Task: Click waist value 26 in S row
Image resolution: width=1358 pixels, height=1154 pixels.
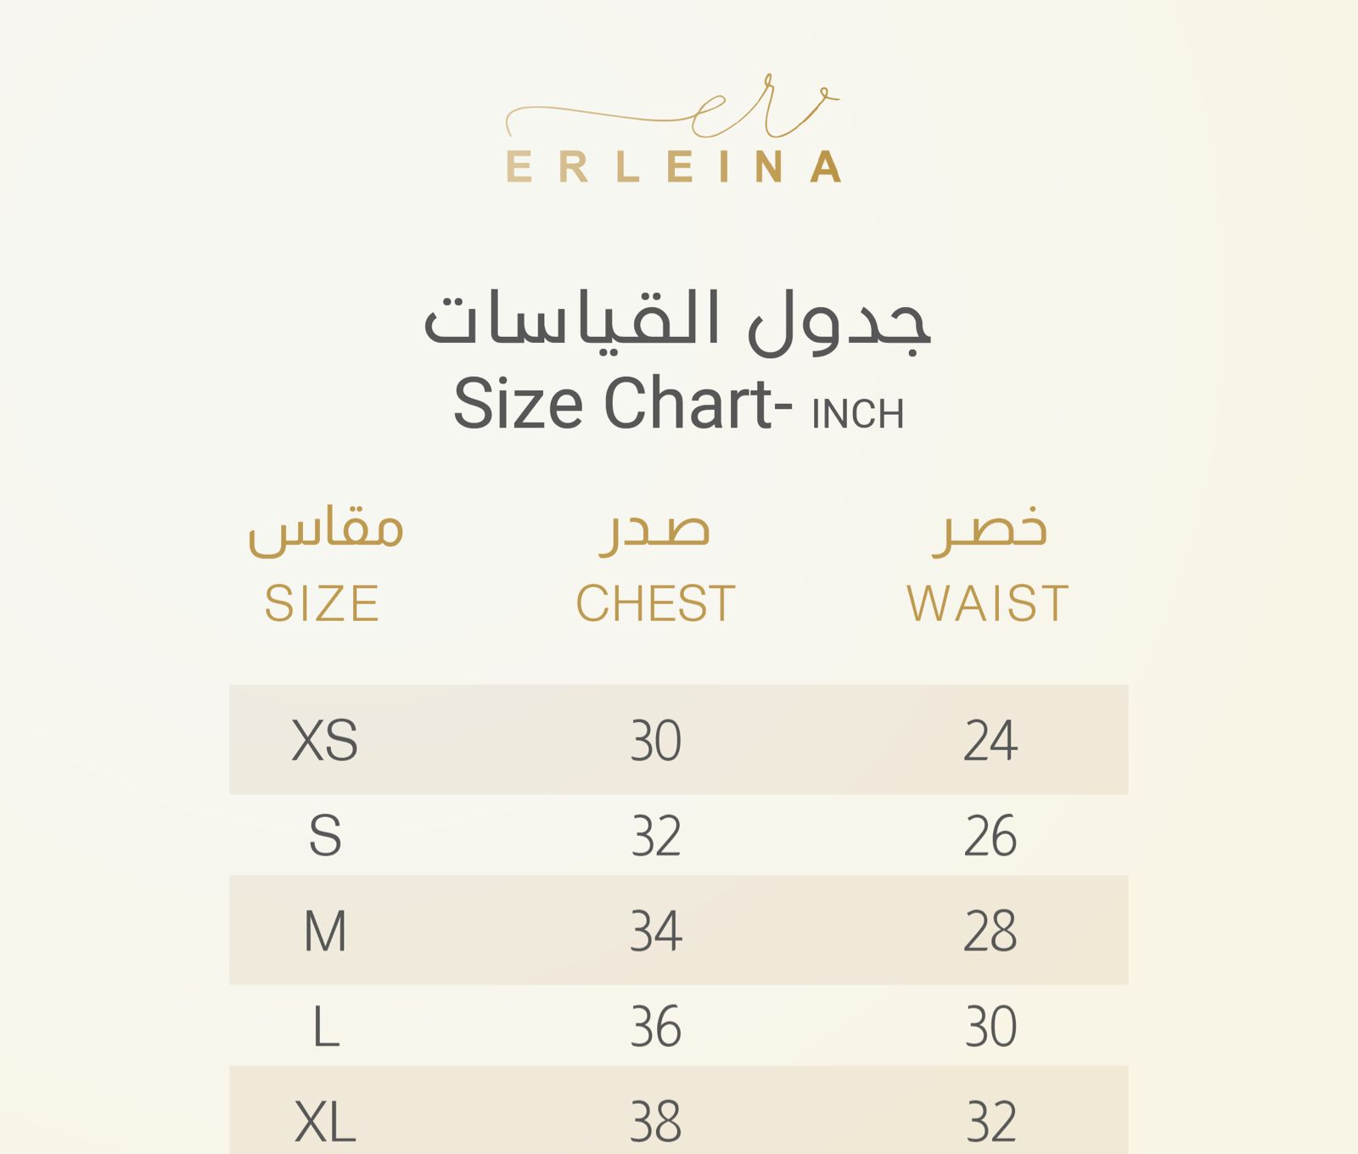Action: click(990, 836)
